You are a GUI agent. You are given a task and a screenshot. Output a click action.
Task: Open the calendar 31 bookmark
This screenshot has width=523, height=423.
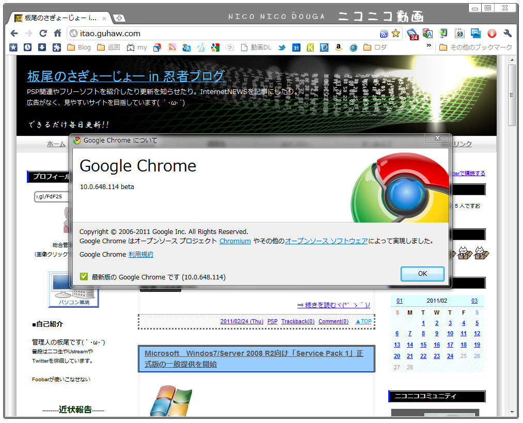(296, 48)
